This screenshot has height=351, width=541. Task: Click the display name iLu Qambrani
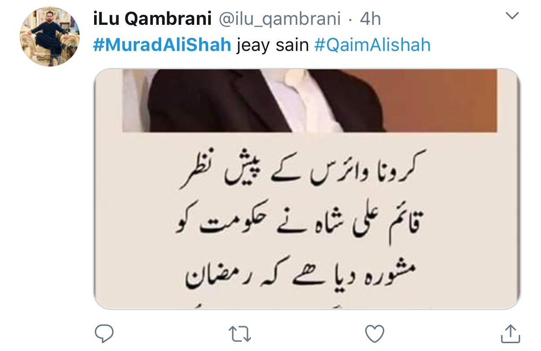point(152,19)
